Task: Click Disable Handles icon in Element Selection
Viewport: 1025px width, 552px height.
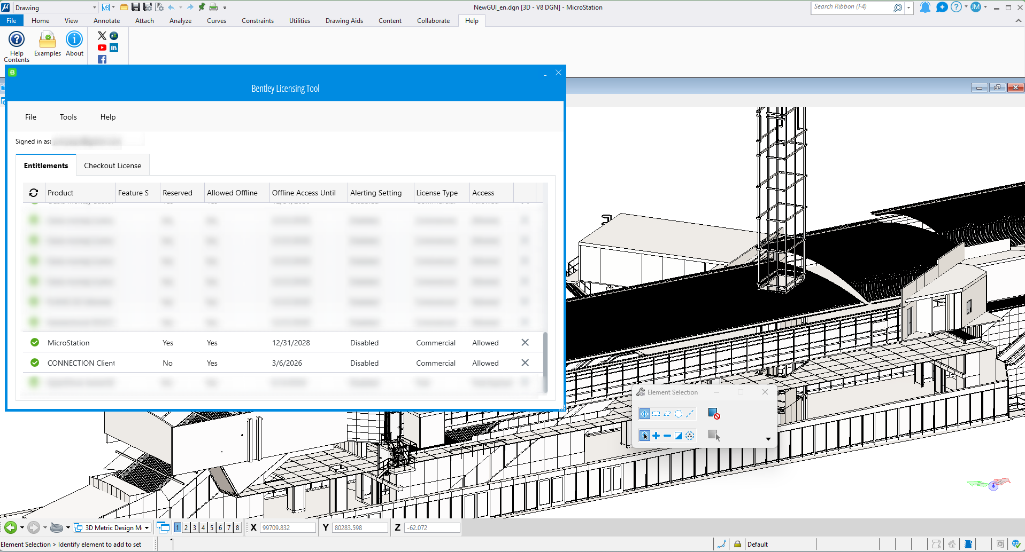Action: tap(713, 414)
